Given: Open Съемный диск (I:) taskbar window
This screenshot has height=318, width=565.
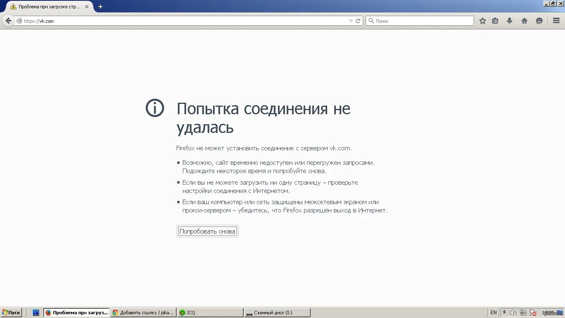Looking at the screenshot, I should 277,313.
